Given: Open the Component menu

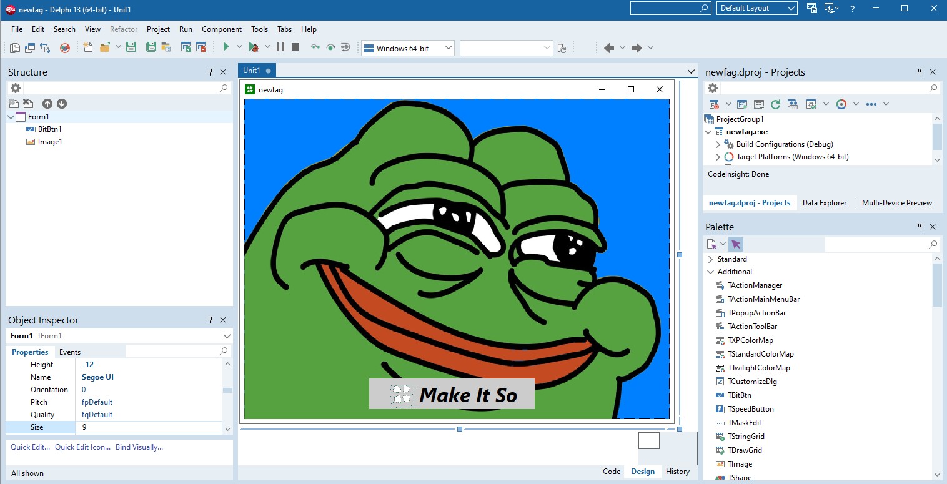Looking at the screenshot, I should click(222, 29).
